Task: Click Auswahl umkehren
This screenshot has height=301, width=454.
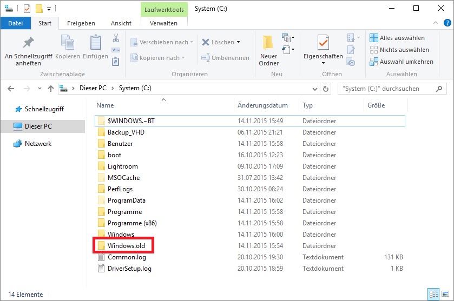Action: pos(402,62)
